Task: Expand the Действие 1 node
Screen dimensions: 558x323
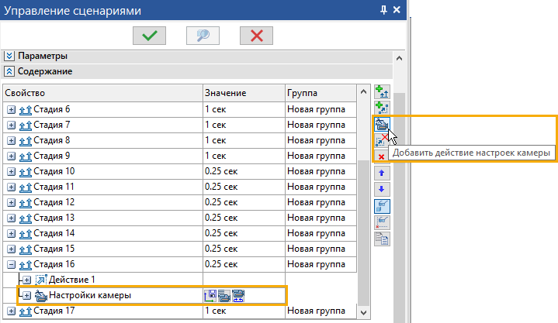Action: [x=26, y=280]
